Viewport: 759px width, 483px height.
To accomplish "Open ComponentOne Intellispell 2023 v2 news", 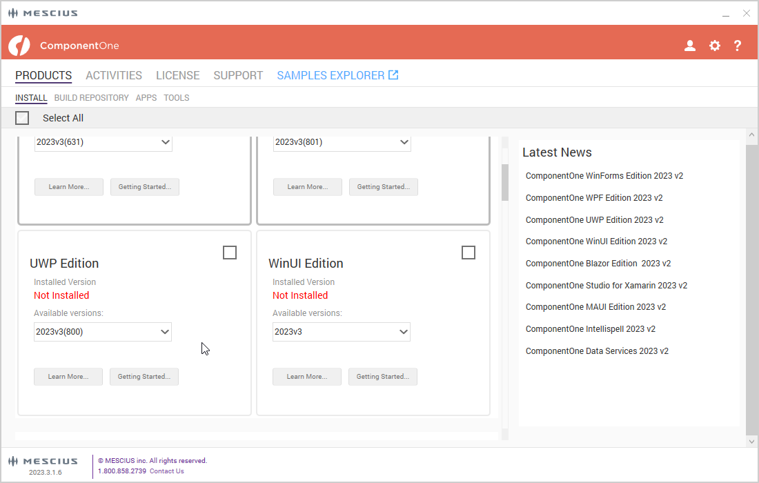I will [x=591, y=329].
